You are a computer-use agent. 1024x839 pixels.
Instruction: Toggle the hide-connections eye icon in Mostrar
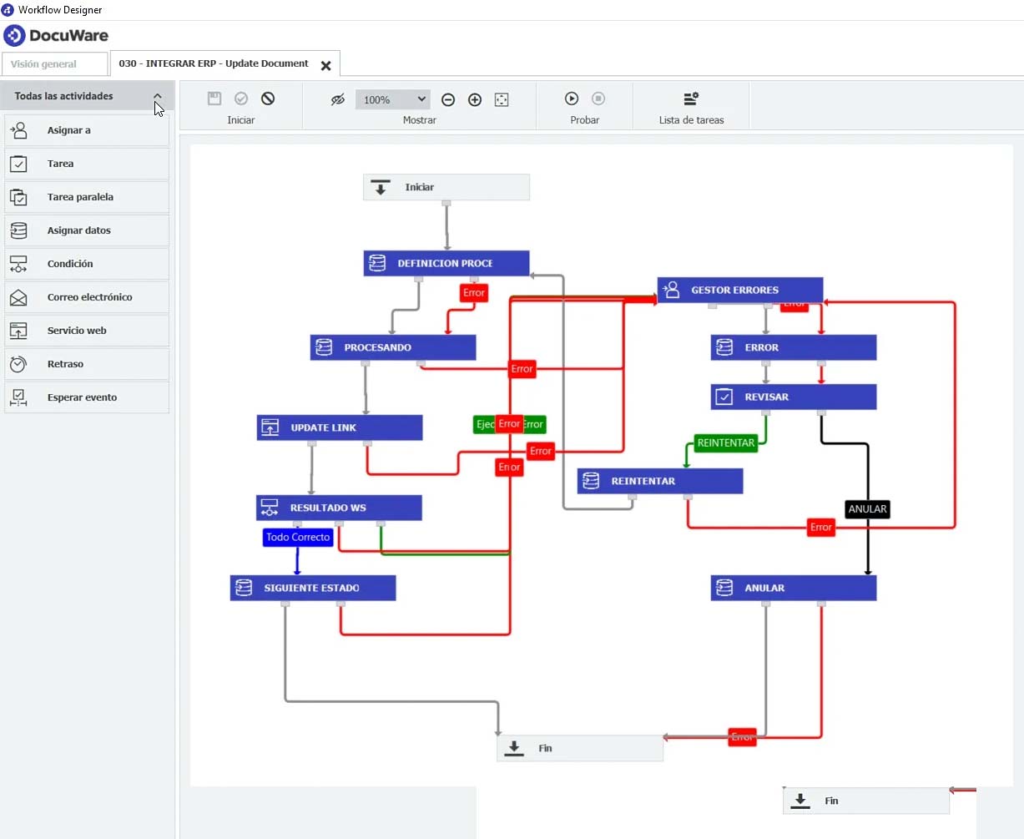tap(337, 99)
